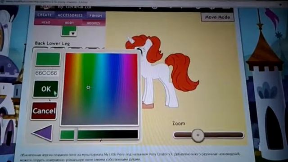The height and width of the screenshot is (162, 288).
Task: Switch to the ACCESSORIES tab
Action: pyautogui.click(x=70, y=15)
